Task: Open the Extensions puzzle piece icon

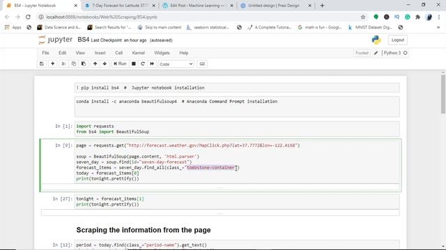Action: (x=417, y=17)
